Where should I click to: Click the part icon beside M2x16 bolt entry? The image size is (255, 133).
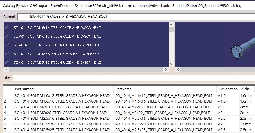[x=7, y=45]
